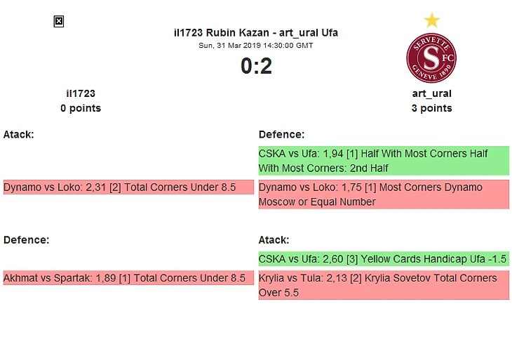Select the art_ural player name
The height and width of the screenshot is (337, 512).
tap(431, 93)
